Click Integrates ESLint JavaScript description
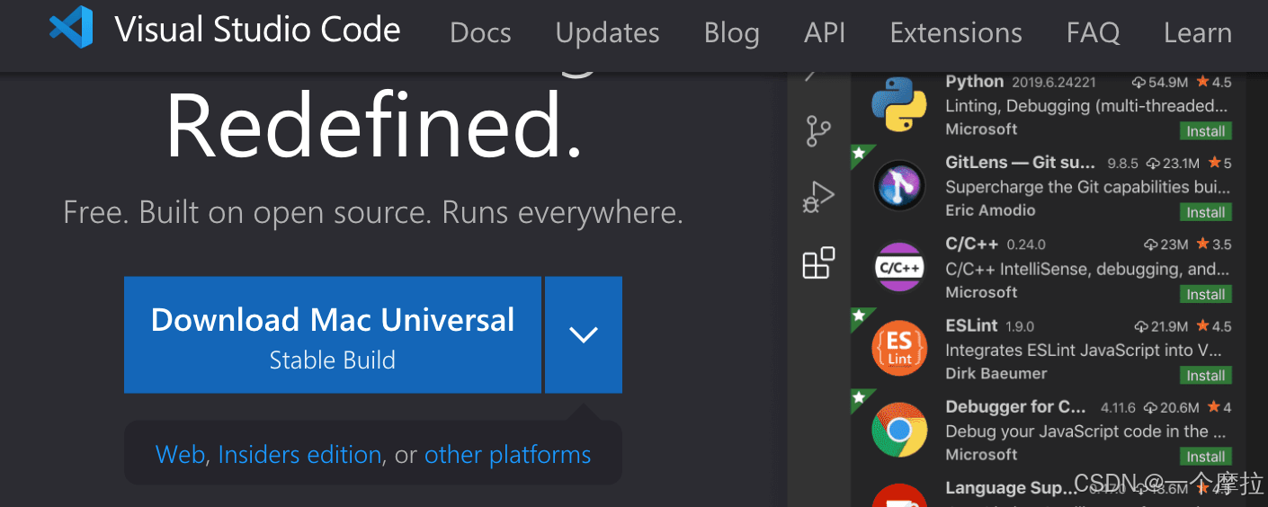 click(1082, 351)
